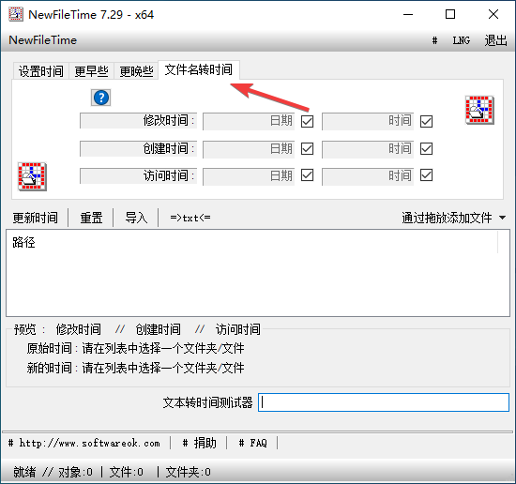Focus the 文本转时间测试器 input box

(x=384, y=402)
